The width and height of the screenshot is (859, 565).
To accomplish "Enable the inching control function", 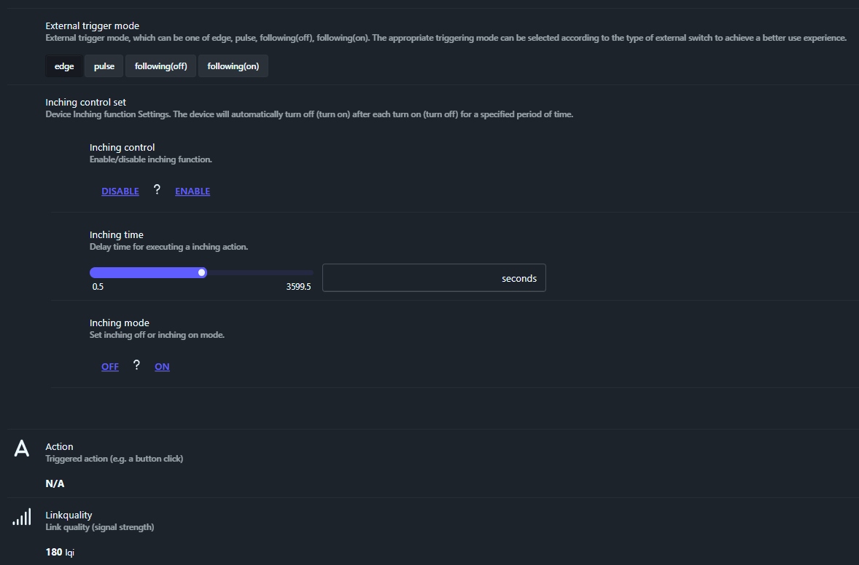I will (x=193, y=191).
